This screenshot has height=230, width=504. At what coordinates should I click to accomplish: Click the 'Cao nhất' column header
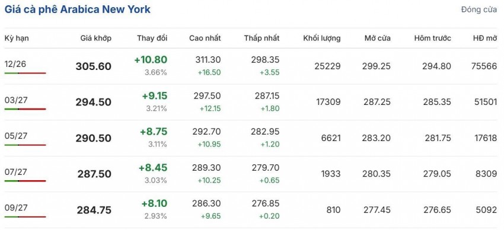pyautogui.click(x=205, y=38)
